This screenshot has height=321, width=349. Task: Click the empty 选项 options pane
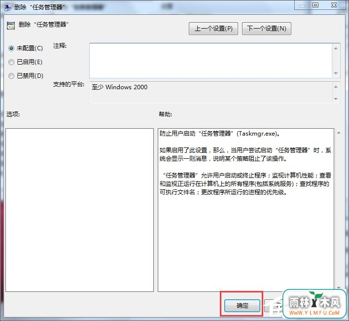pos(79,210)
